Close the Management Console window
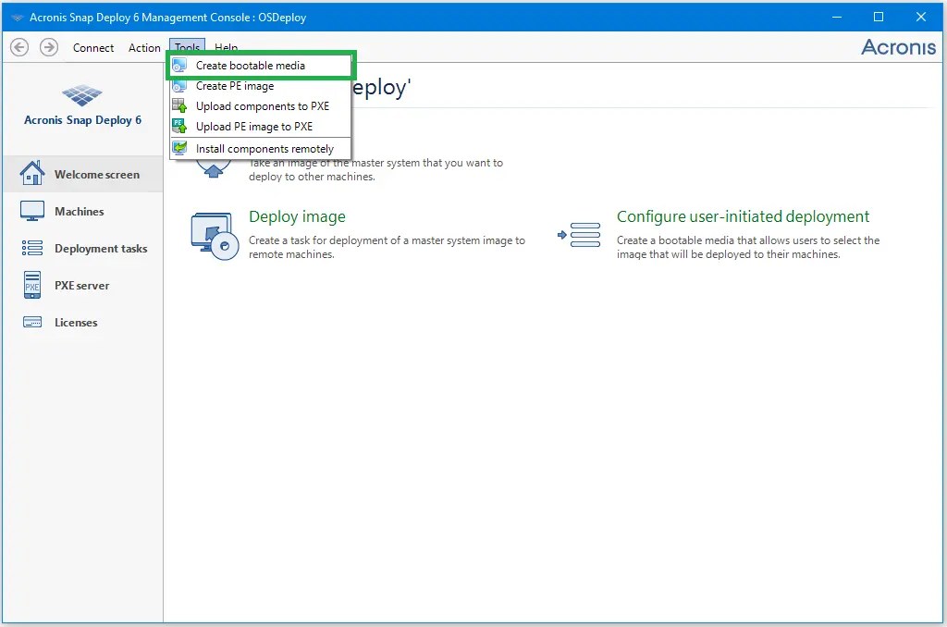This screenshot has height=627, width=947. tap(921, 17)
